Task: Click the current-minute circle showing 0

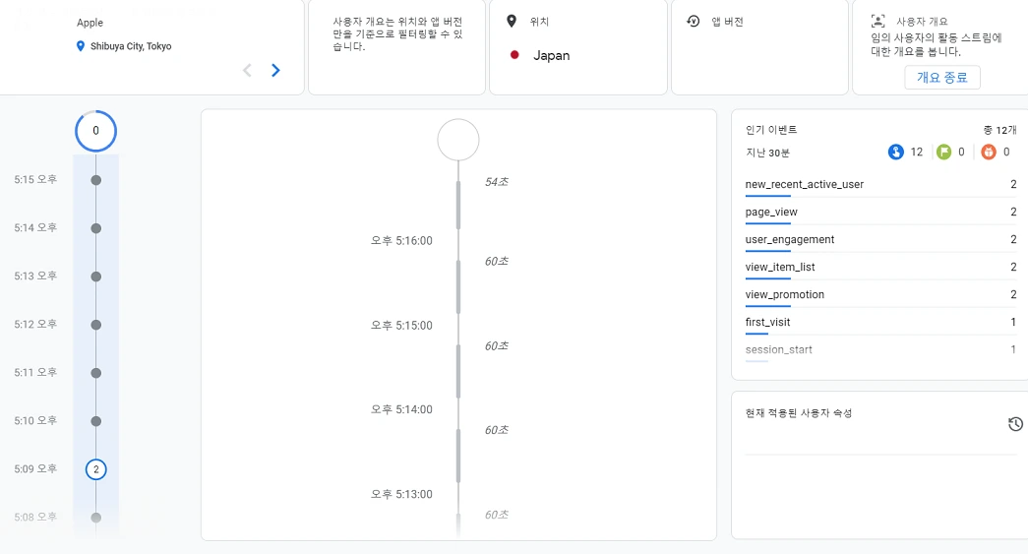Action: [95, 131]
